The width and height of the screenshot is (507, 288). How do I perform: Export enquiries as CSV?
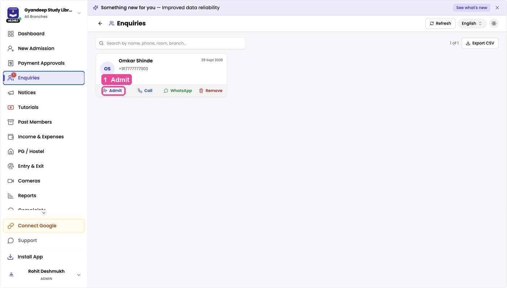coord(480,43)
